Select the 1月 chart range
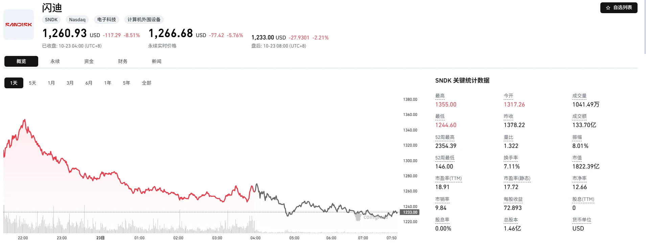 pos(51,83)
